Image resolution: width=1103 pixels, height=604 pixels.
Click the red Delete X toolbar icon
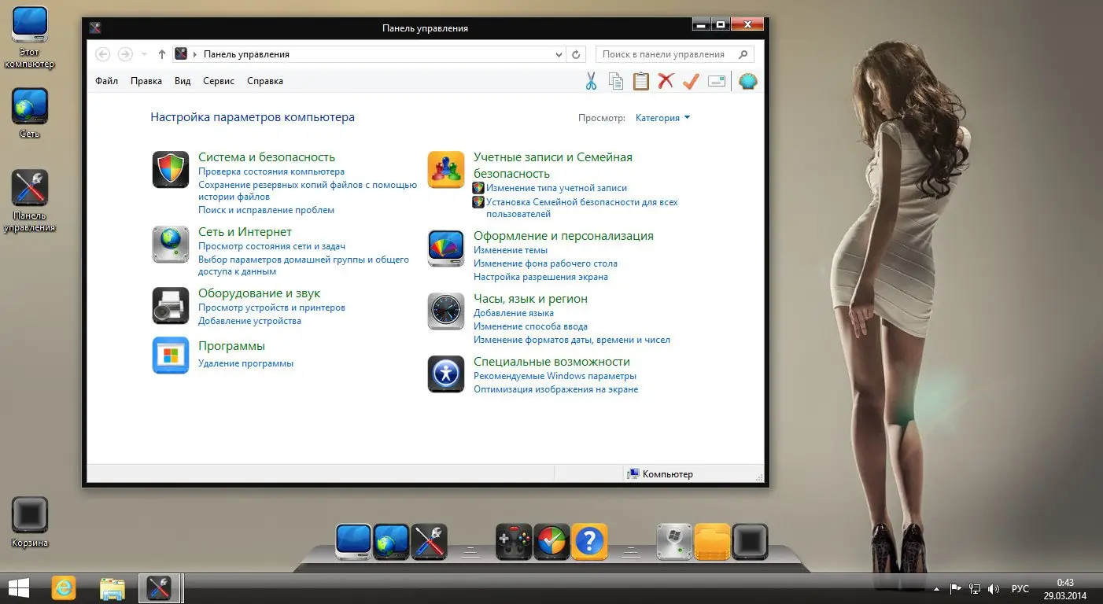pos(666,81)
